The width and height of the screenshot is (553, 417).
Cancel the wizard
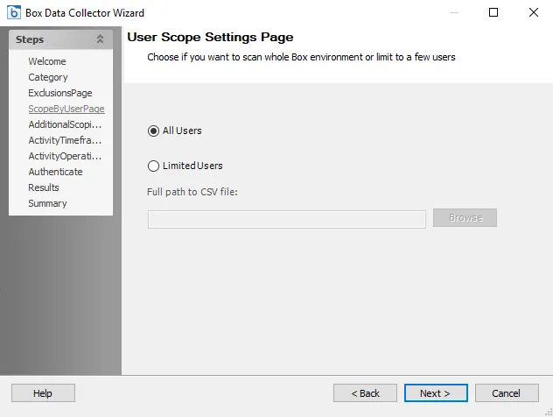click(507, 393)
